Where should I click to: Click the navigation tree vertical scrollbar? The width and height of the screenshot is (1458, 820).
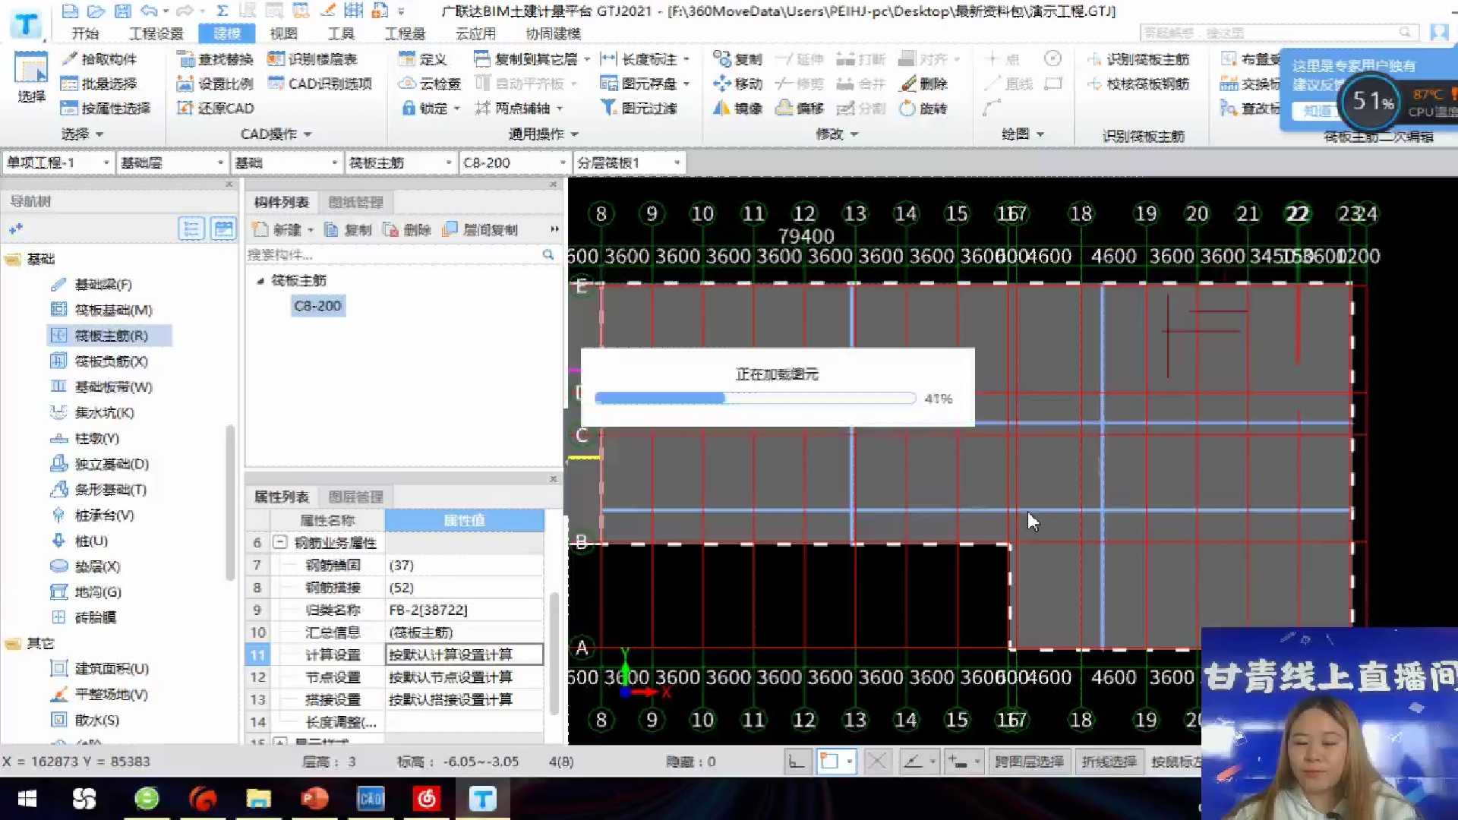[x=230, y=501]
